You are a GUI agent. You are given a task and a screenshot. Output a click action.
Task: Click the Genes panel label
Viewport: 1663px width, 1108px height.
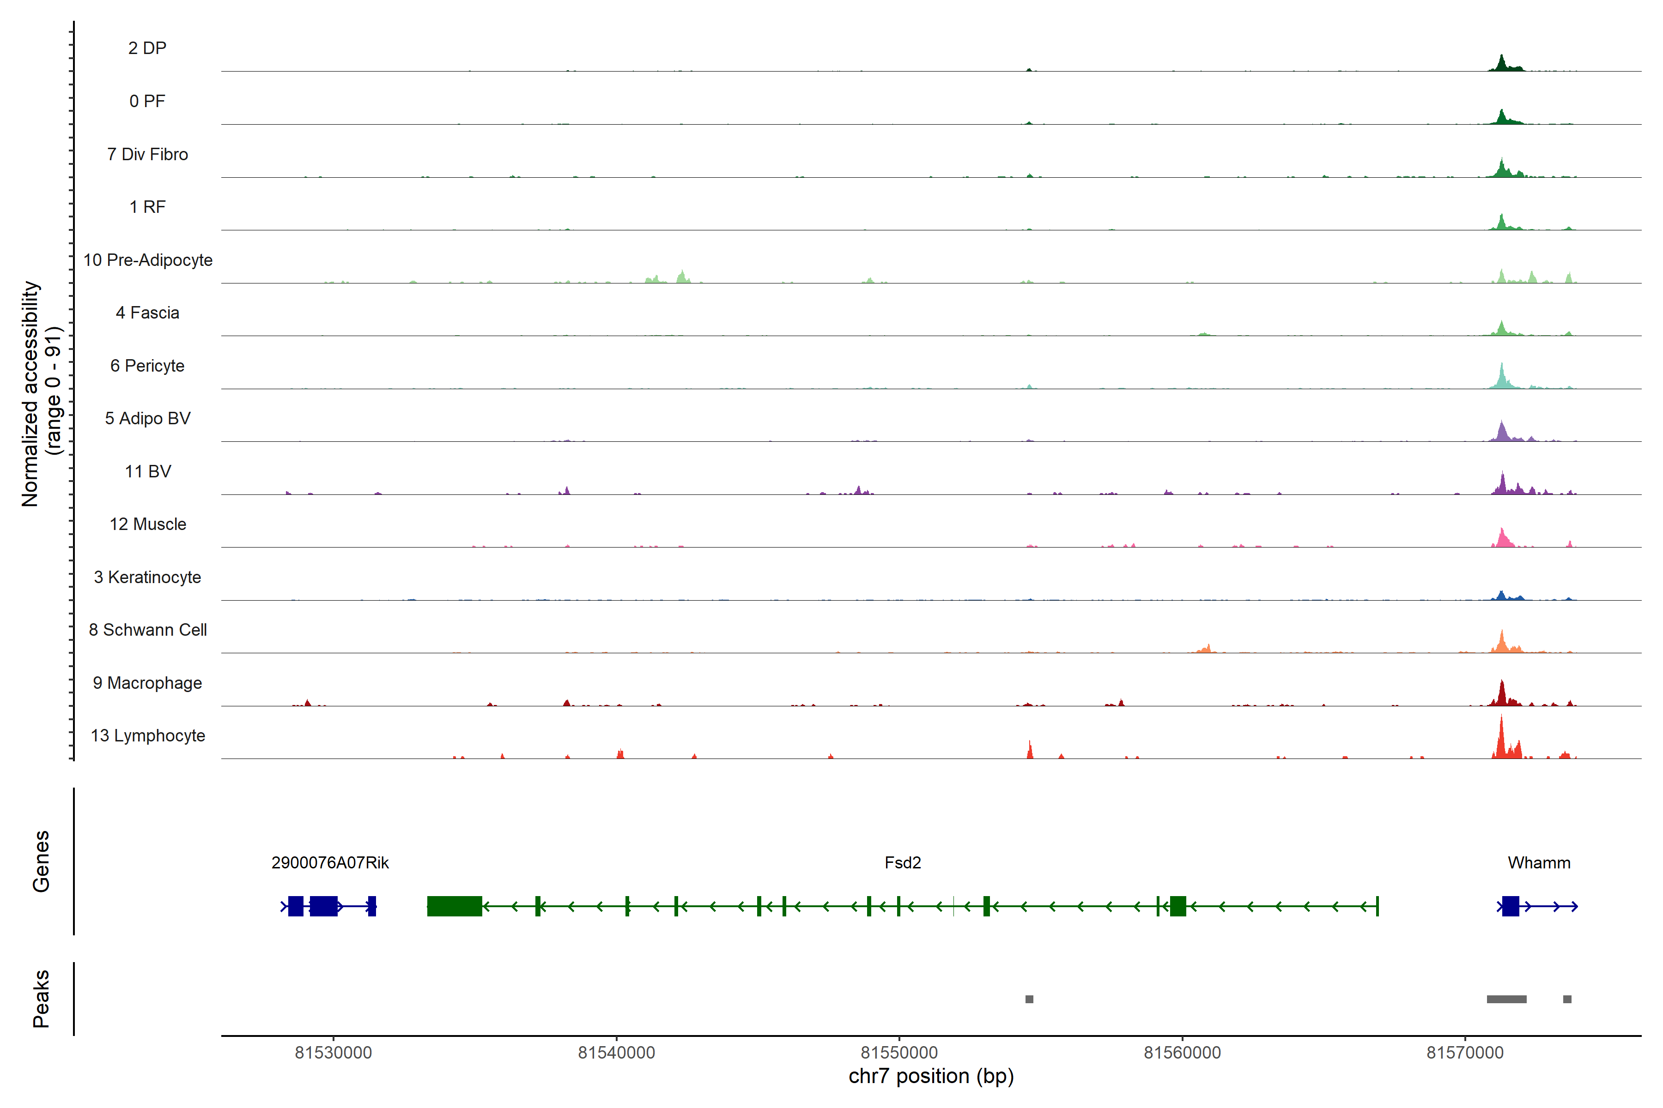pyautogui.click(x=41, y=861)
